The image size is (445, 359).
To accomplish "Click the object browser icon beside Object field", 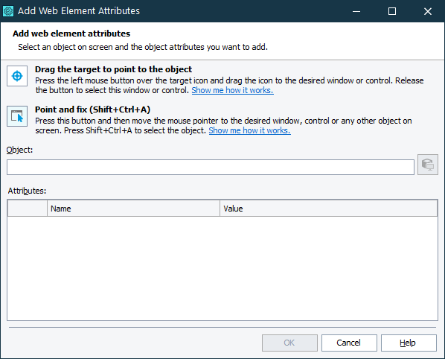I will [428, 165].
